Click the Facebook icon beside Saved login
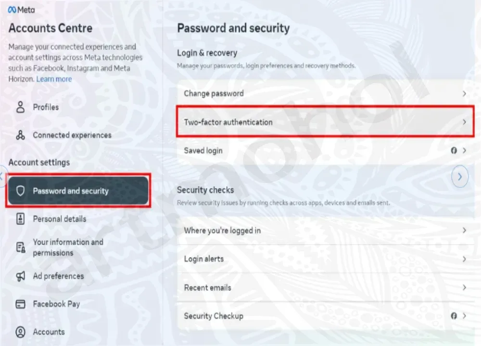481x346 pixels. point(454,150)
